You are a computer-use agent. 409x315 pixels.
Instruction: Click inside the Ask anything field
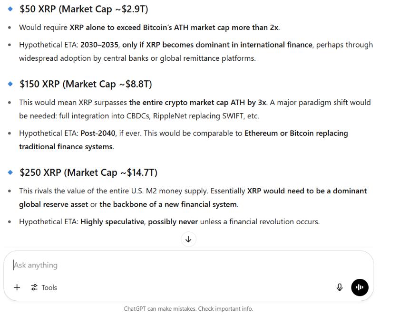95,265
